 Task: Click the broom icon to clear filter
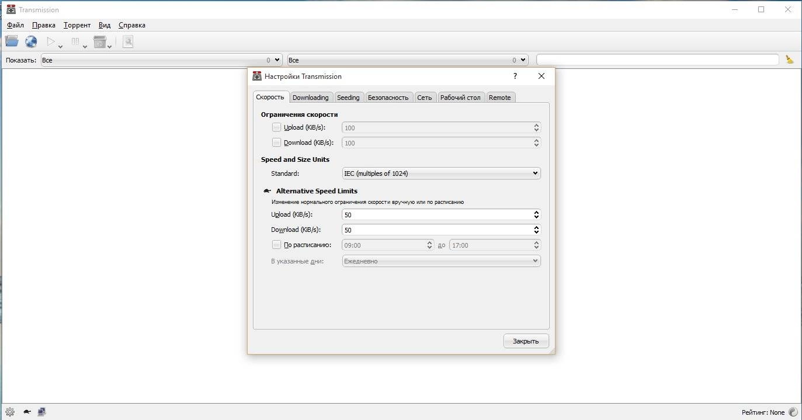click(790, 60)
